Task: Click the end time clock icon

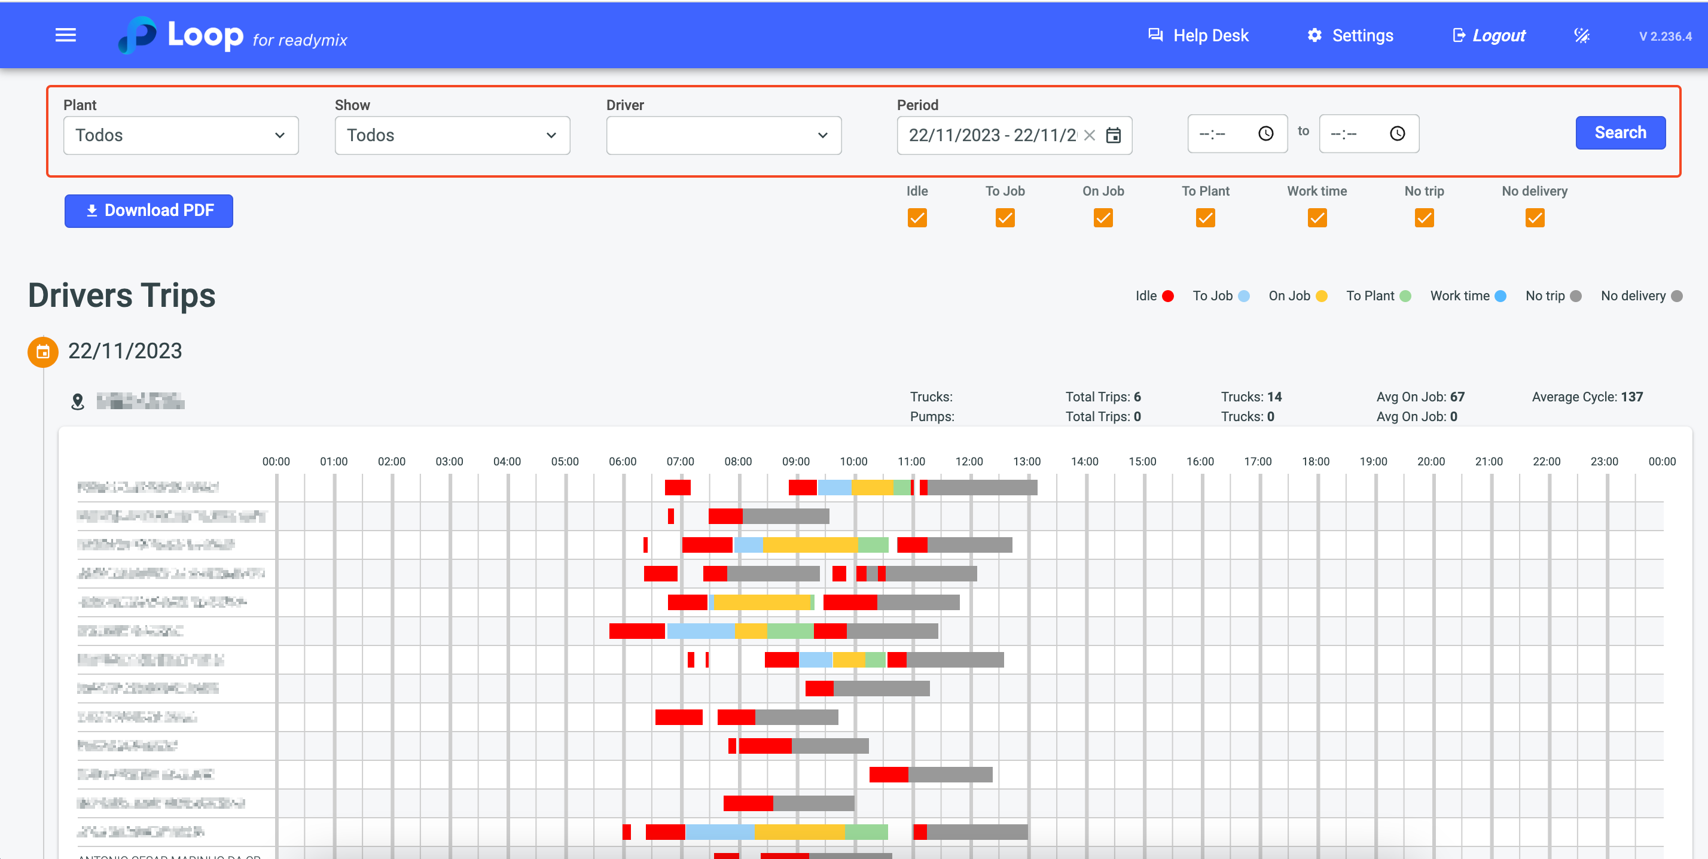Action: [x=1397, y=134]
